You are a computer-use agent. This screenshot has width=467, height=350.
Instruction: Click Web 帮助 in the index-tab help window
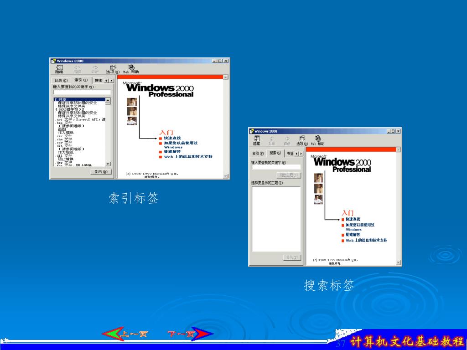point(131,69)
